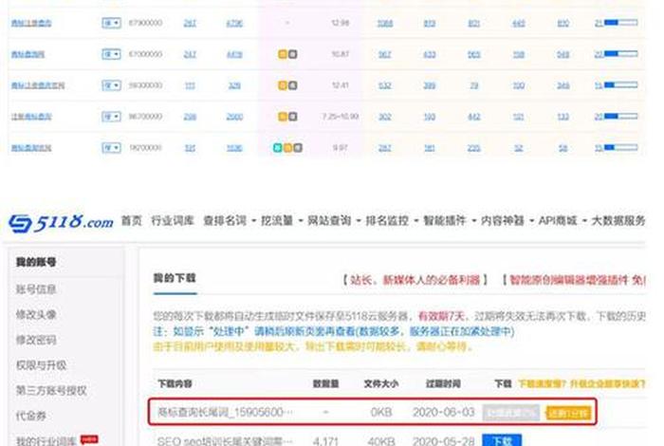Click orange square icon in 10.87 row

coord(283,54)
